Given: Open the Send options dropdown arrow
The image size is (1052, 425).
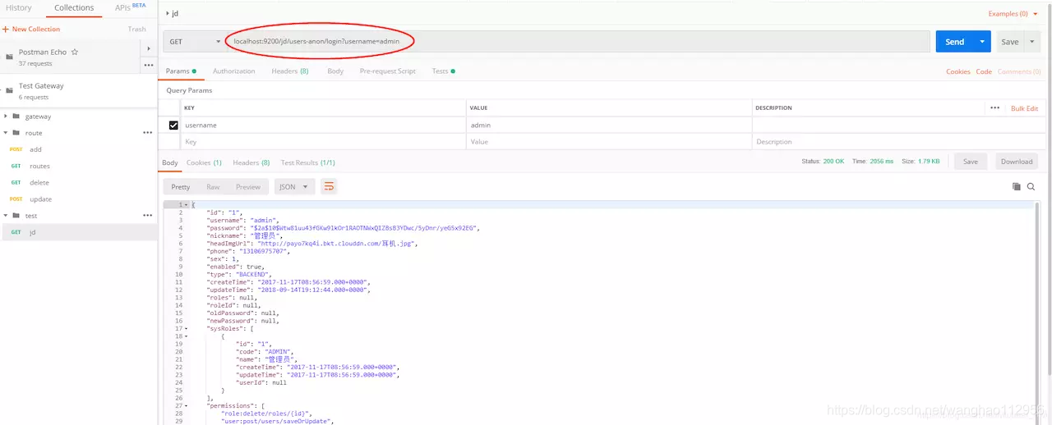Looking at the screenshot, I should pyautogui.click(x=982, y=41).
